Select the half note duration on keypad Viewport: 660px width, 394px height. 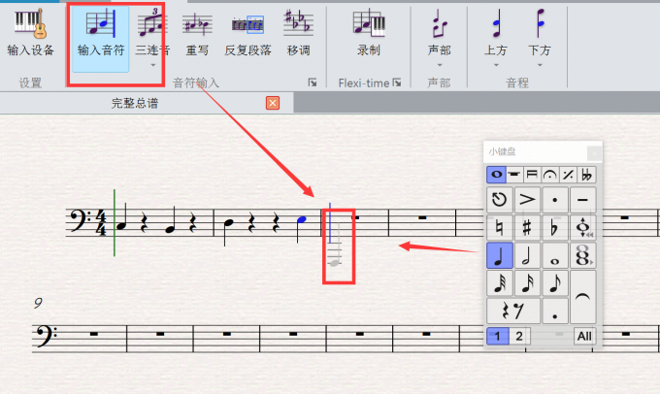pos(527,255)
